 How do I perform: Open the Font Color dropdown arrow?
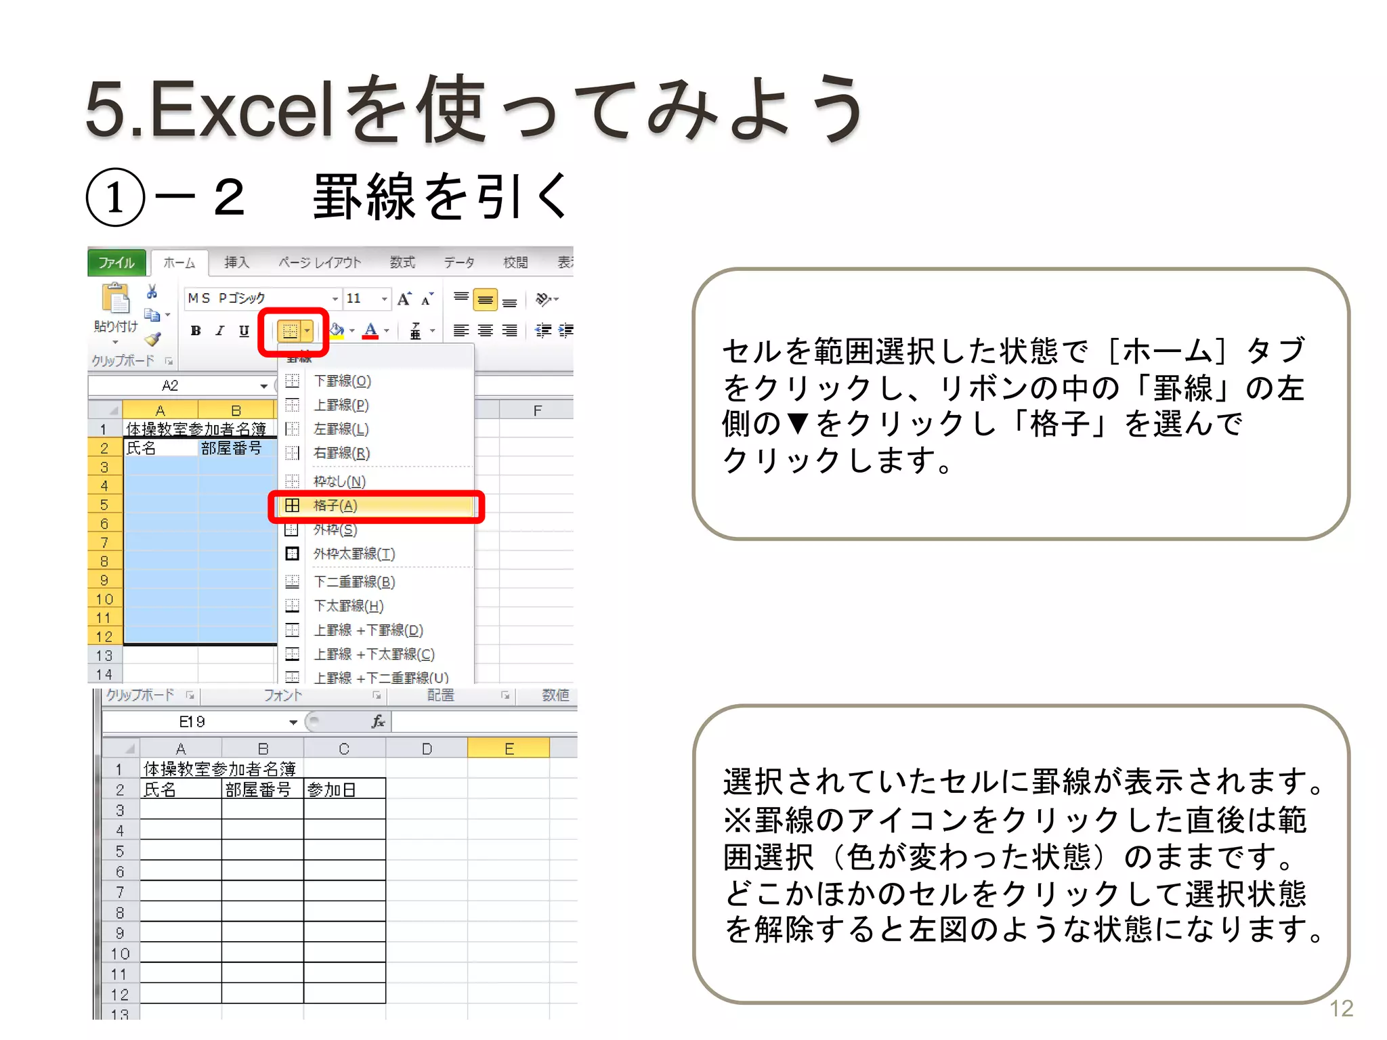387,331
